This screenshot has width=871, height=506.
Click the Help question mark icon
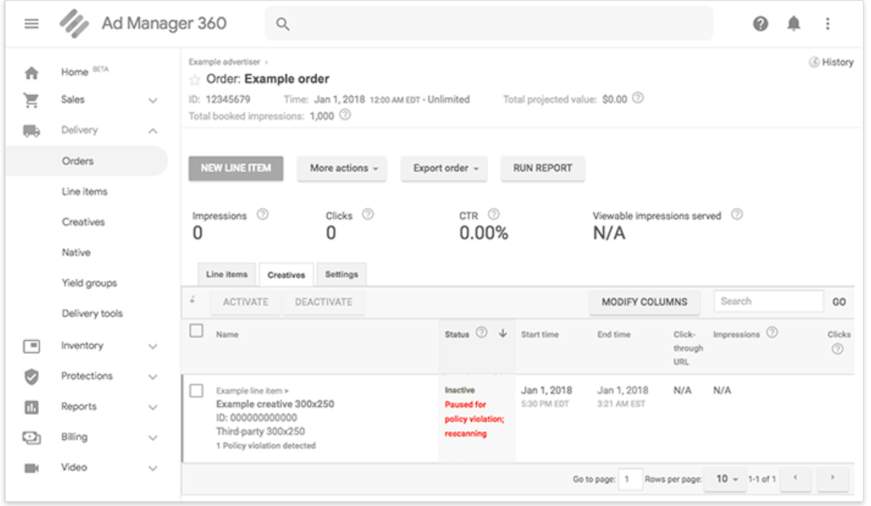pos(760,24)
